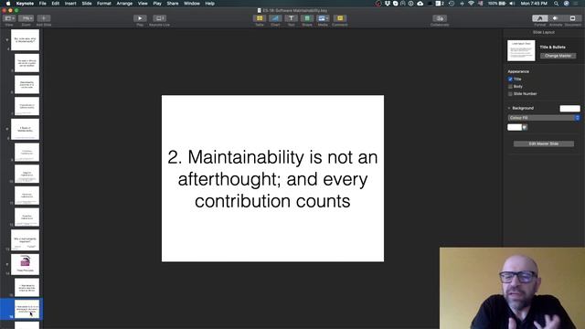Enable the Body checkbox under Appearance
The image size is (585, 329).
510,87
